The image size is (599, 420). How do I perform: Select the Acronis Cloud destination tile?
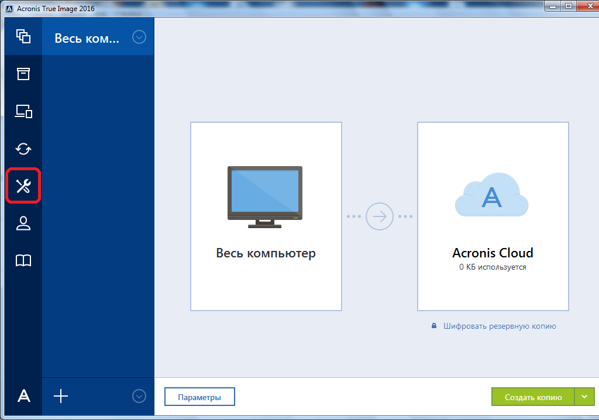click(493, 216)
